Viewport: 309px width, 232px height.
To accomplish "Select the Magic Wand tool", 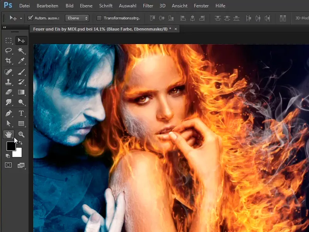I will click(21, 51).
